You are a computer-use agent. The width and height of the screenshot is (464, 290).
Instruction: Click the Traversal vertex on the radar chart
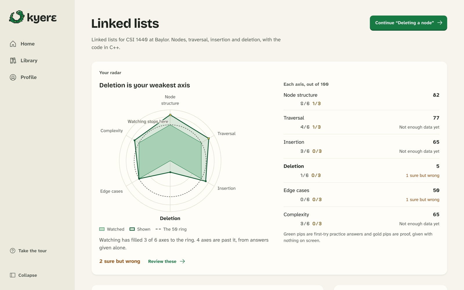coord(209,138)
